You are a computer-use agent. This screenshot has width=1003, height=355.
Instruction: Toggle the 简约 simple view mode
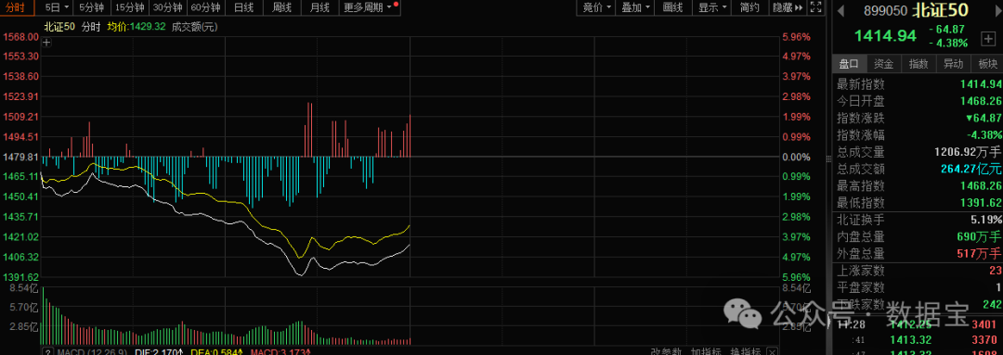coord(749,7)
